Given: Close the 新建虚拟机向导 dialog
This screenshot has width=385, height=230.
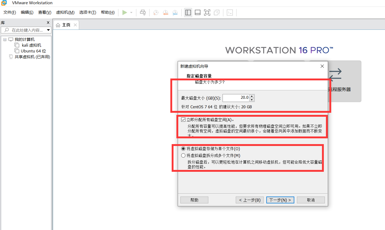Looking at the screenshot, I should pyautogui.click(x=322, y=66).
